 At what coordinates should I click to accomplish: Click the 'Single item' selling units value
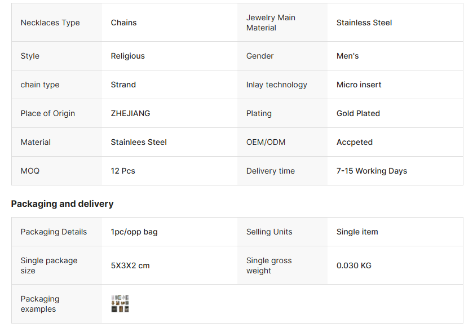tap(357, 232)
